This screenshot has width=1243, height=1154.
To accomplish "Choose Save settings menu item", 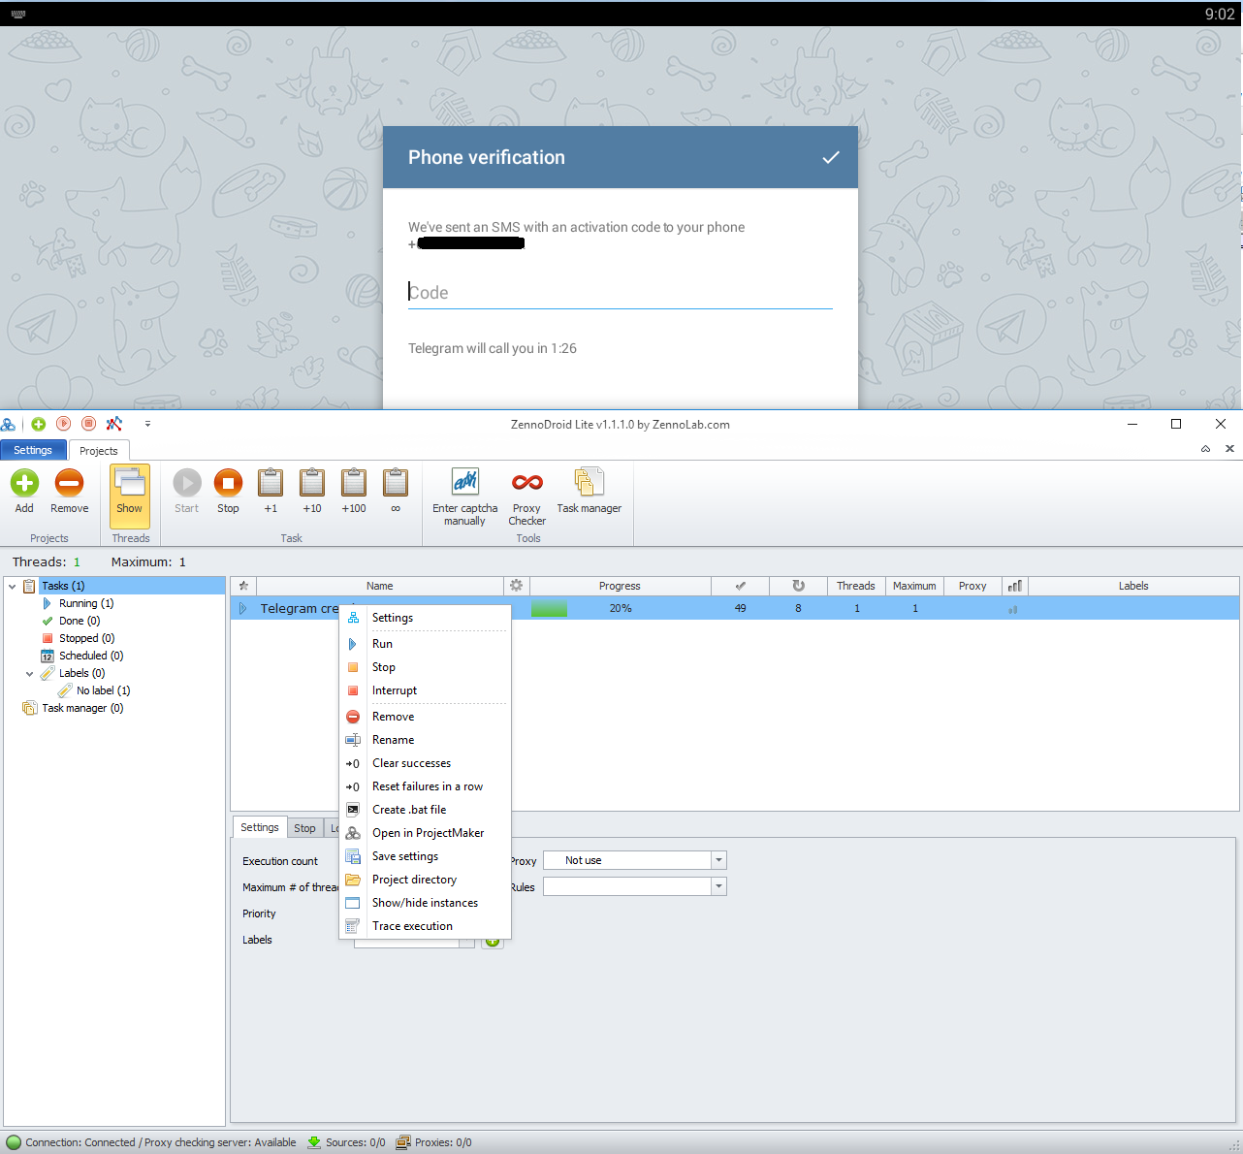I will click(425, 856).
